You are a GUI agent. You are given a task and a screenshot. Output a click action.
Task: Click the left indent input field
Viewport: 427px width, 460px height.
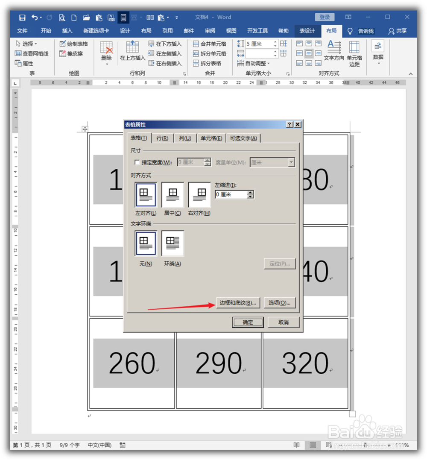(232, 194)
